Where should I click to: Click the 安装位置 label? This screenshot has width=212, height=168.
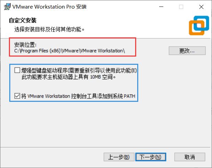[25, 45]
